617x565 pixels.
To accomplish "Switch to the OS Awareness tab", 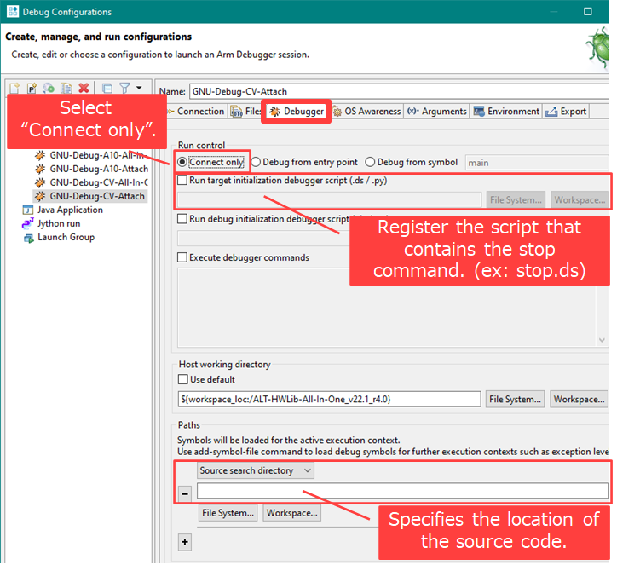I will click(x=366, y=112).
